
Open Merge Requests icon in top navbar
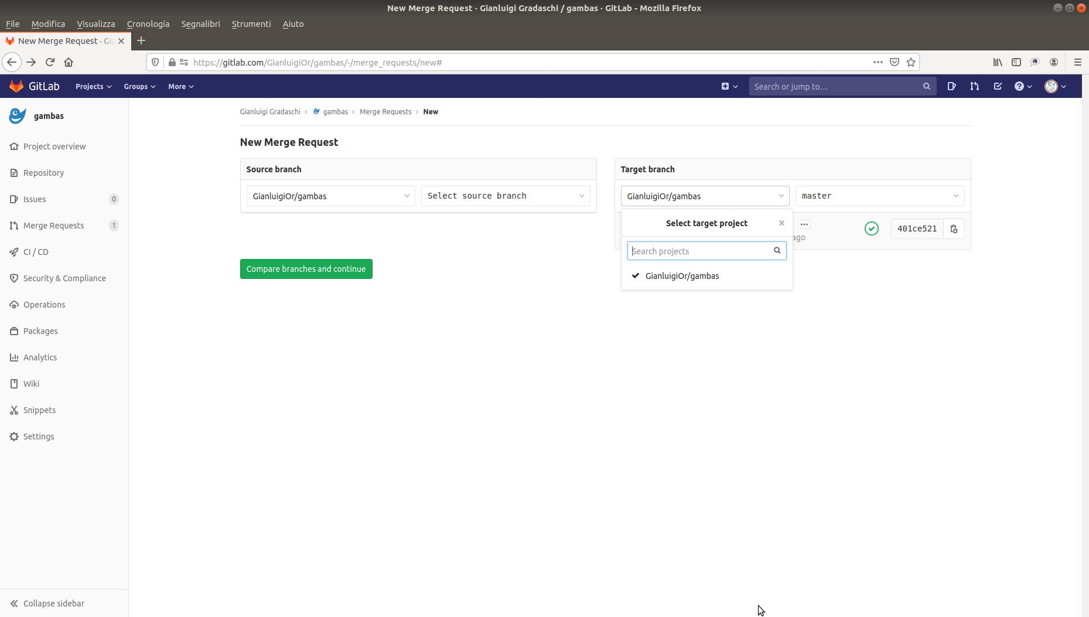974,86
